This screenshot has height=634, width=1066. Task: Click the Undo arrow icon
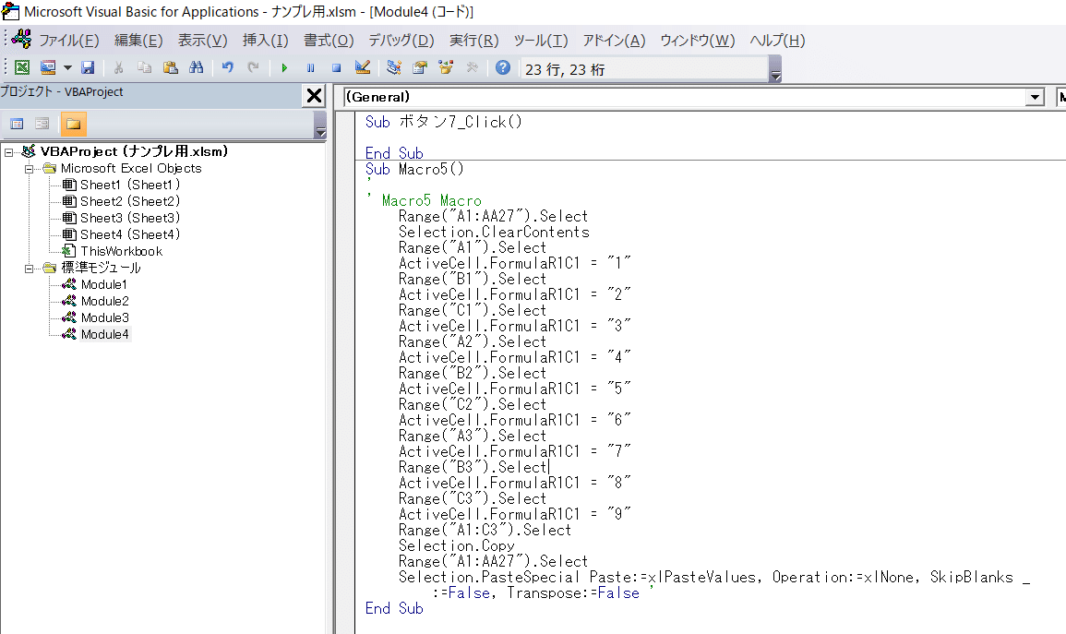click(x=228, y=67)
